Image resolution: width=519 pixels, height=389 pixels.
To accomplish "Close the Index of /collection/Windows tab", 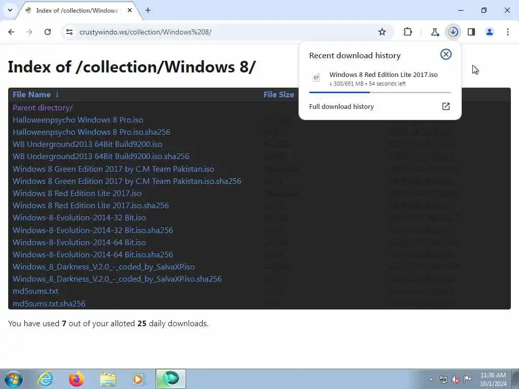I will pos(130,10).
